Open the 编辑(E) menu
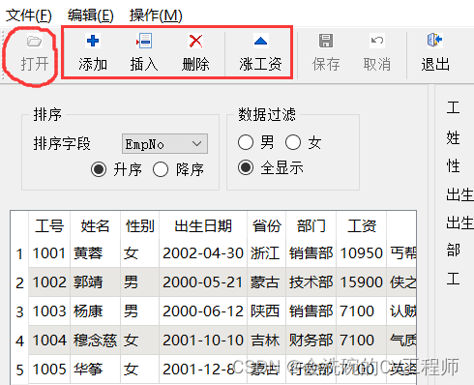Viewport: 474px width, 385px height. tap(91, 15)
